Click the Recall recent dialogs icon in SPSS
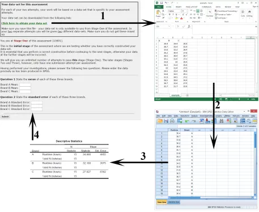Image resolution: width=259 pixels, height=212 pixels. [180, 121]
